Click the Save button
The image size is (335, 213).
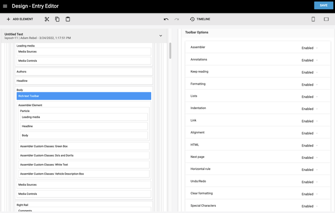[324, 5]
